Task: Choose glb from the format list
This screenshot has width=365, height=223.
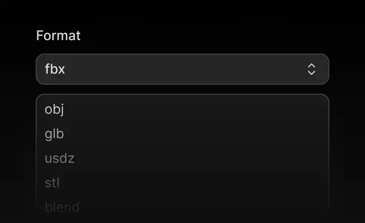Action: click(54, 134)
